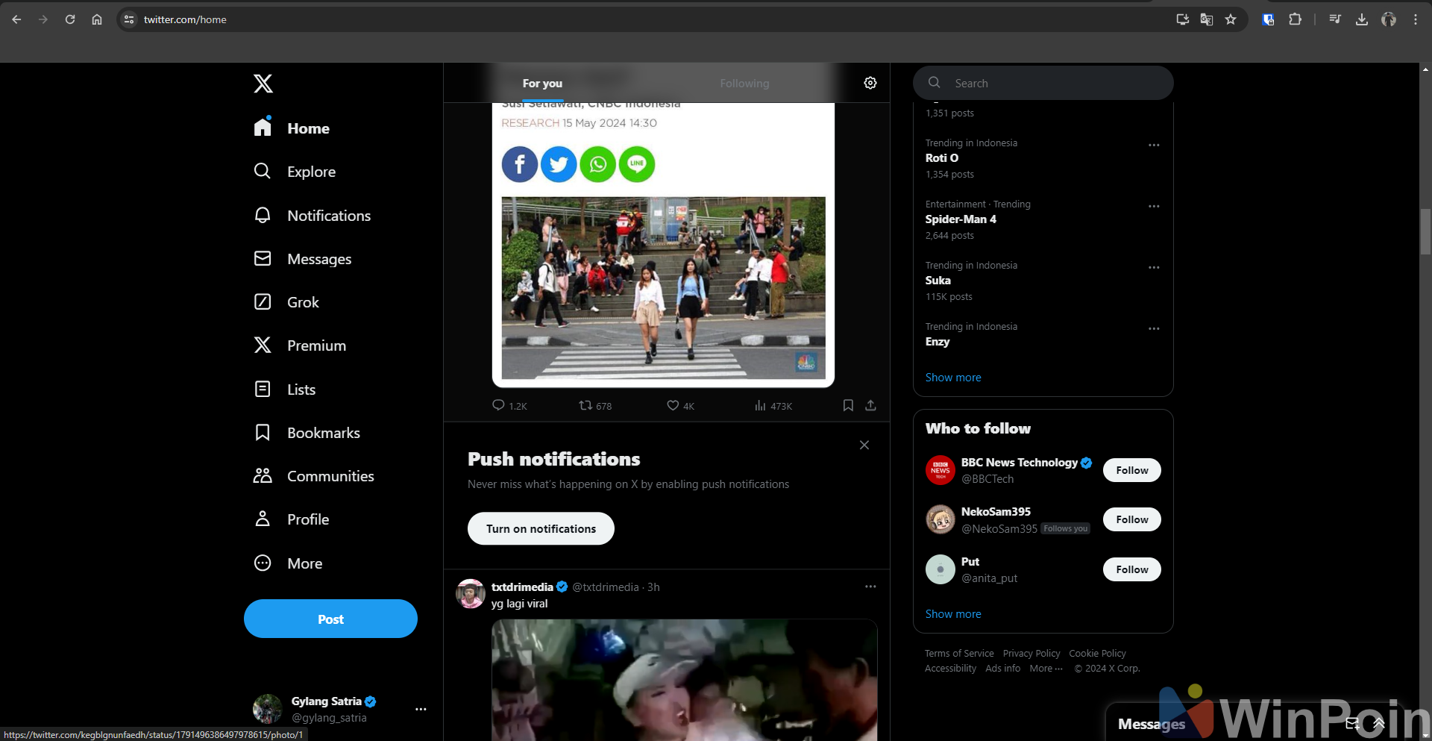Click the page vertical scrollbar thumb
The width and height of the screenshot is (1432, 741).
coord(1425,231)
